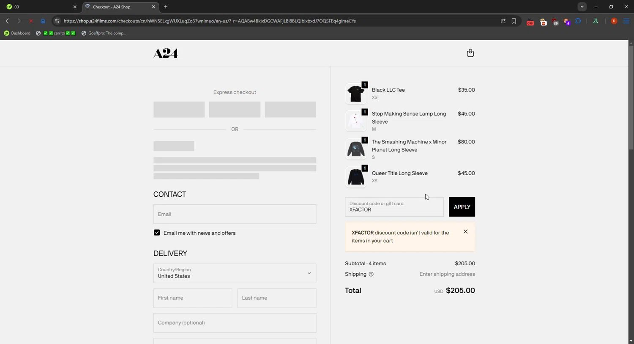
Task: Click the 'Express checkout' heading text
Action: 235,92
